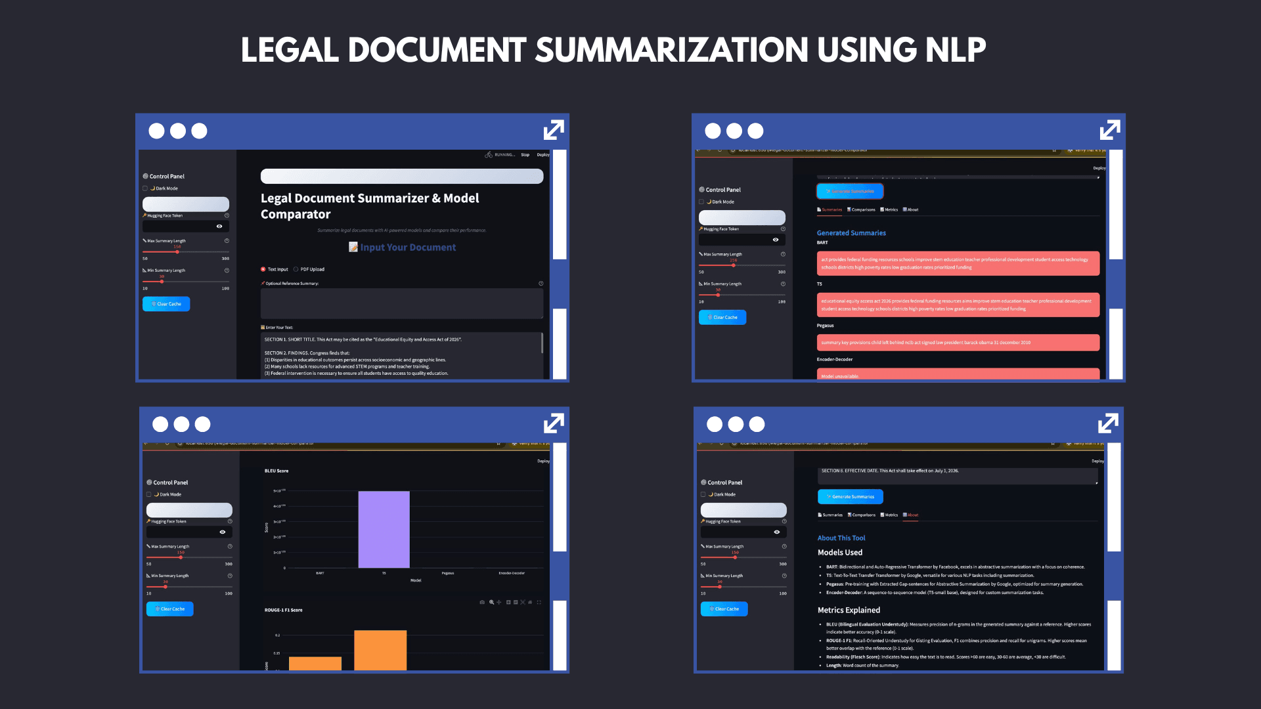Toggle Dark Mode checkbox in top-left panel

click(x=145, y=188)
